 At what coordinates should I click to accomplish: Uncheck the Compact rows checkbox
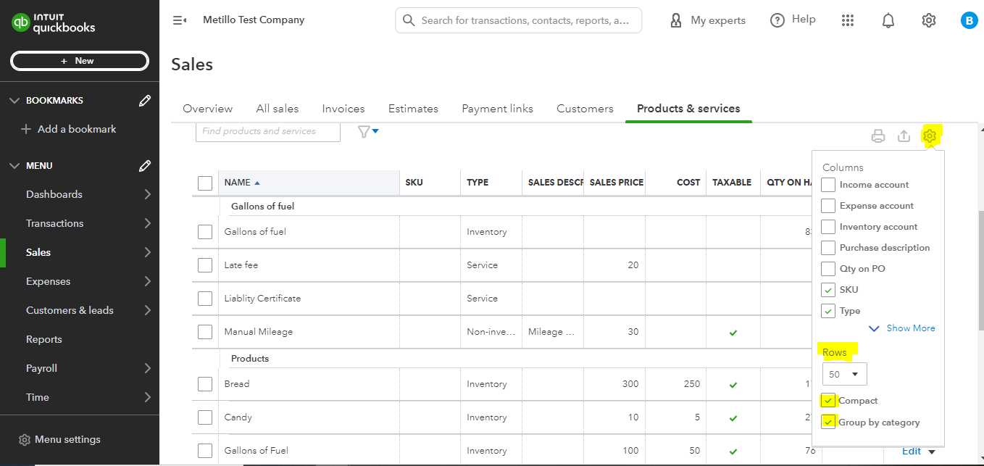pos(828,401)
